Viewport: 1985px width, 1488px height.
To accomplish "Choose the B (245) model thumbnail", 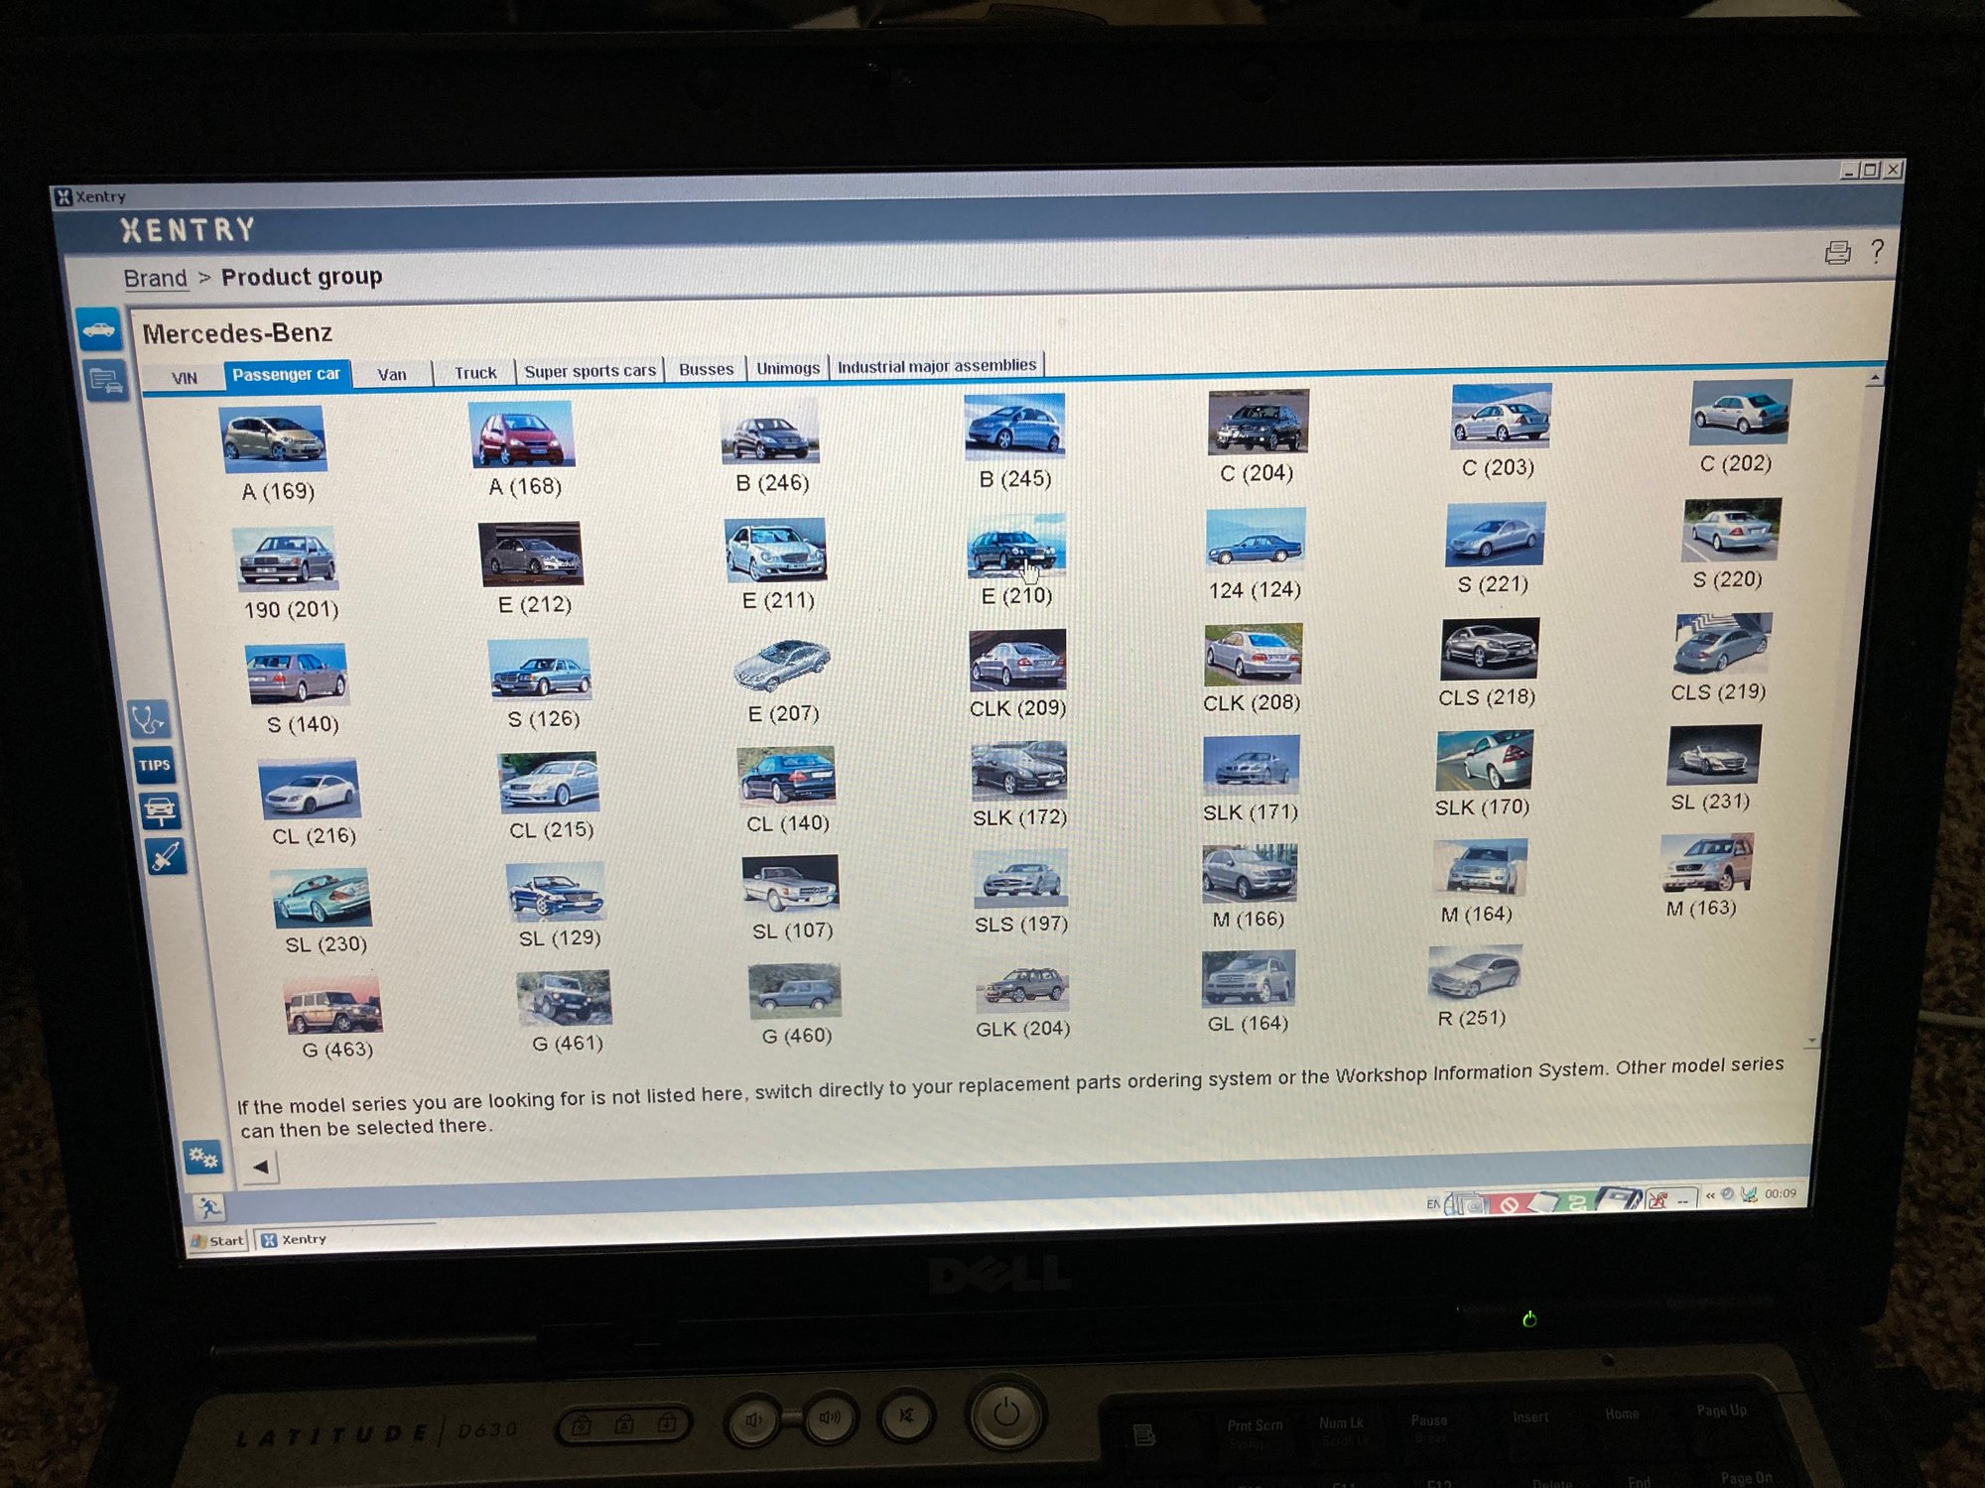I will (1014, 426).
